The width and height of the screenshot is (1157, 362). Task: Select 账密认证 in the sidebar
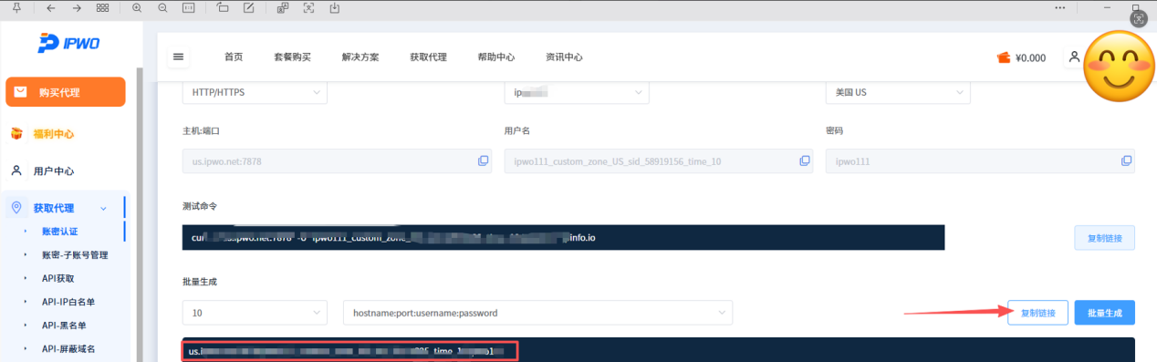pyautogui.click(x=60, y=232)
